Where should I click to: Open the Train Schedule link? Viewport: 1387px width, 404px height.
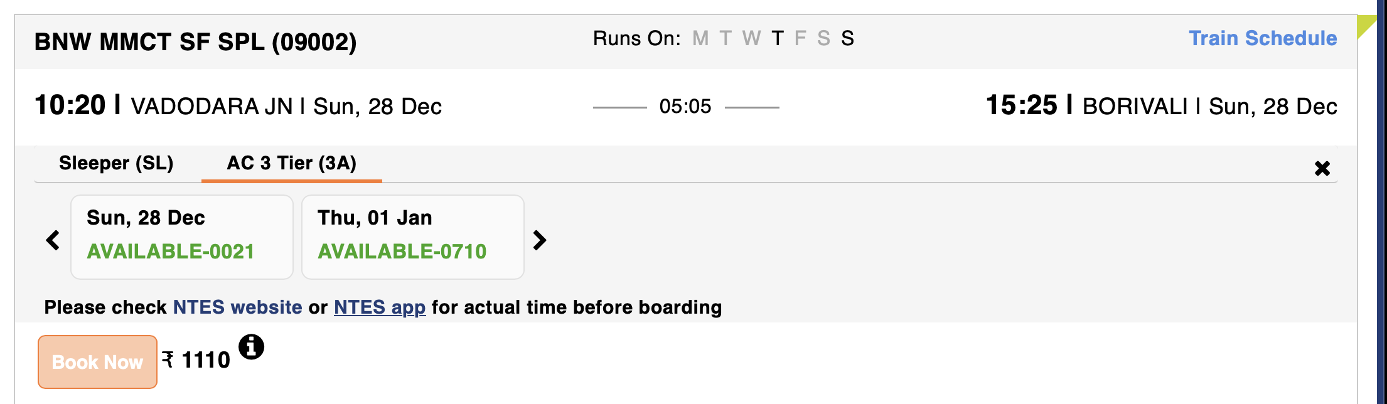(x=1263, y=38)
